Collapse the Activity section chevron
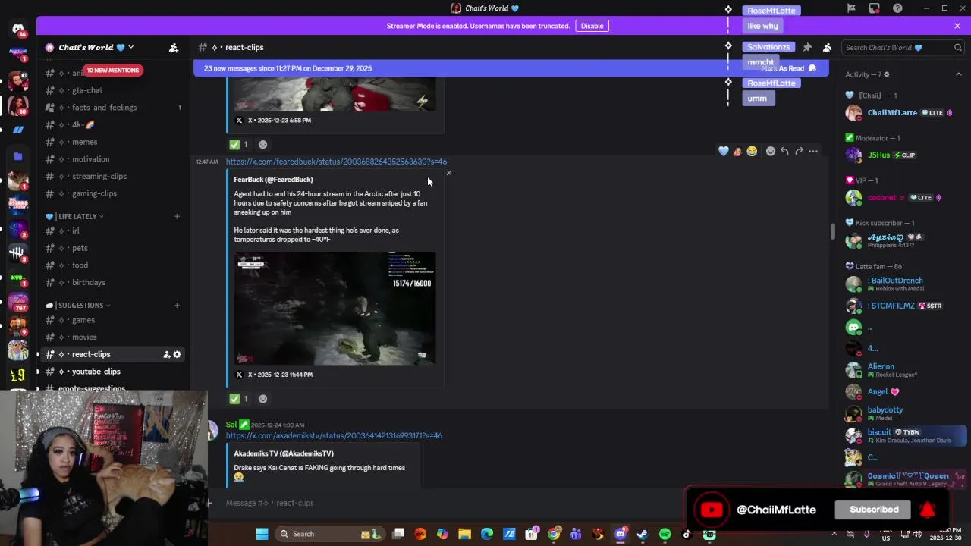The image size is (971, 546). 958,74
